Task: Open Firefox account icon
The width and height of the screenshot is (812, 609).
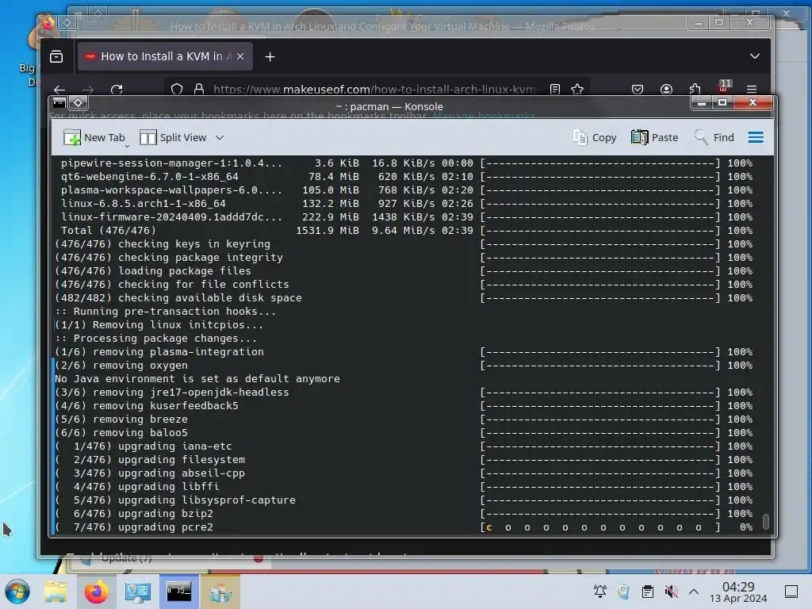Action: point(666,89)
